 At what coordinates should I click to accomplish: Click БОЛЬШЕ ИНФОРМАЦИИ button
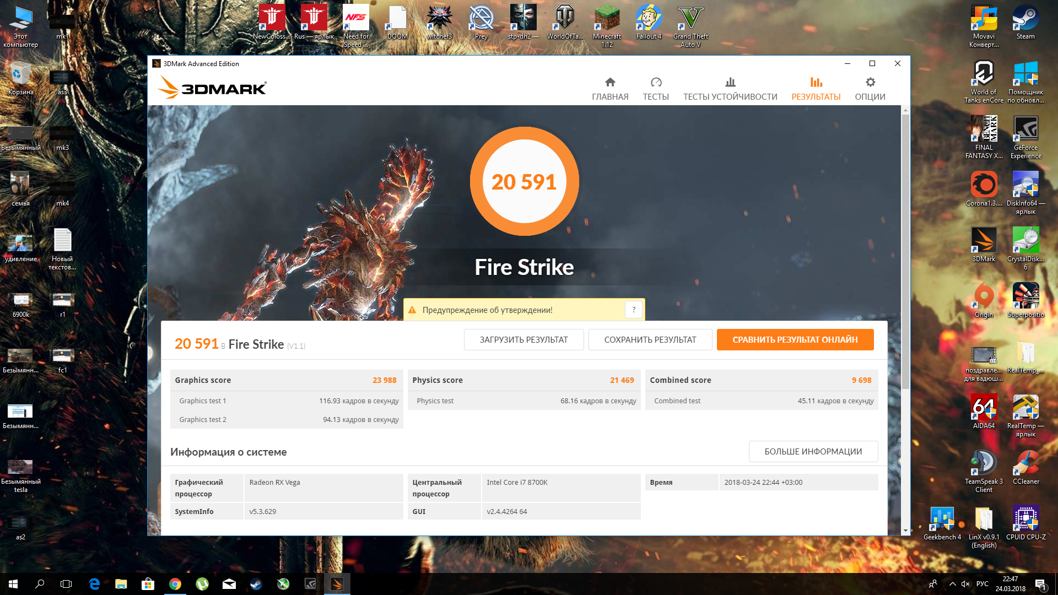point(813,451)
